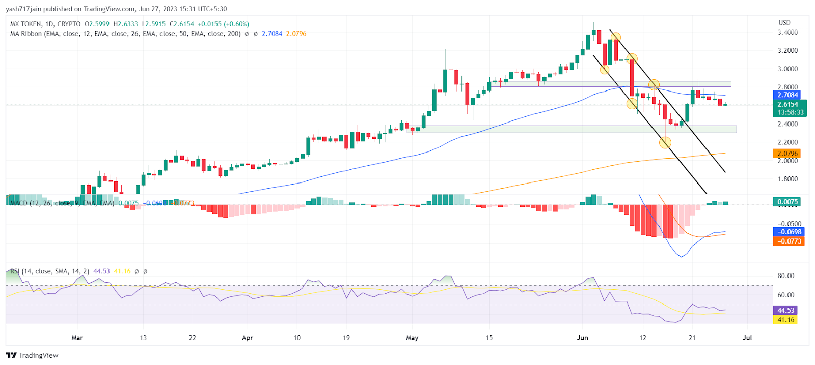Screen dimensions: 815x365
Task: Click the USD currency label on price axis
Action: click(784, 22)
